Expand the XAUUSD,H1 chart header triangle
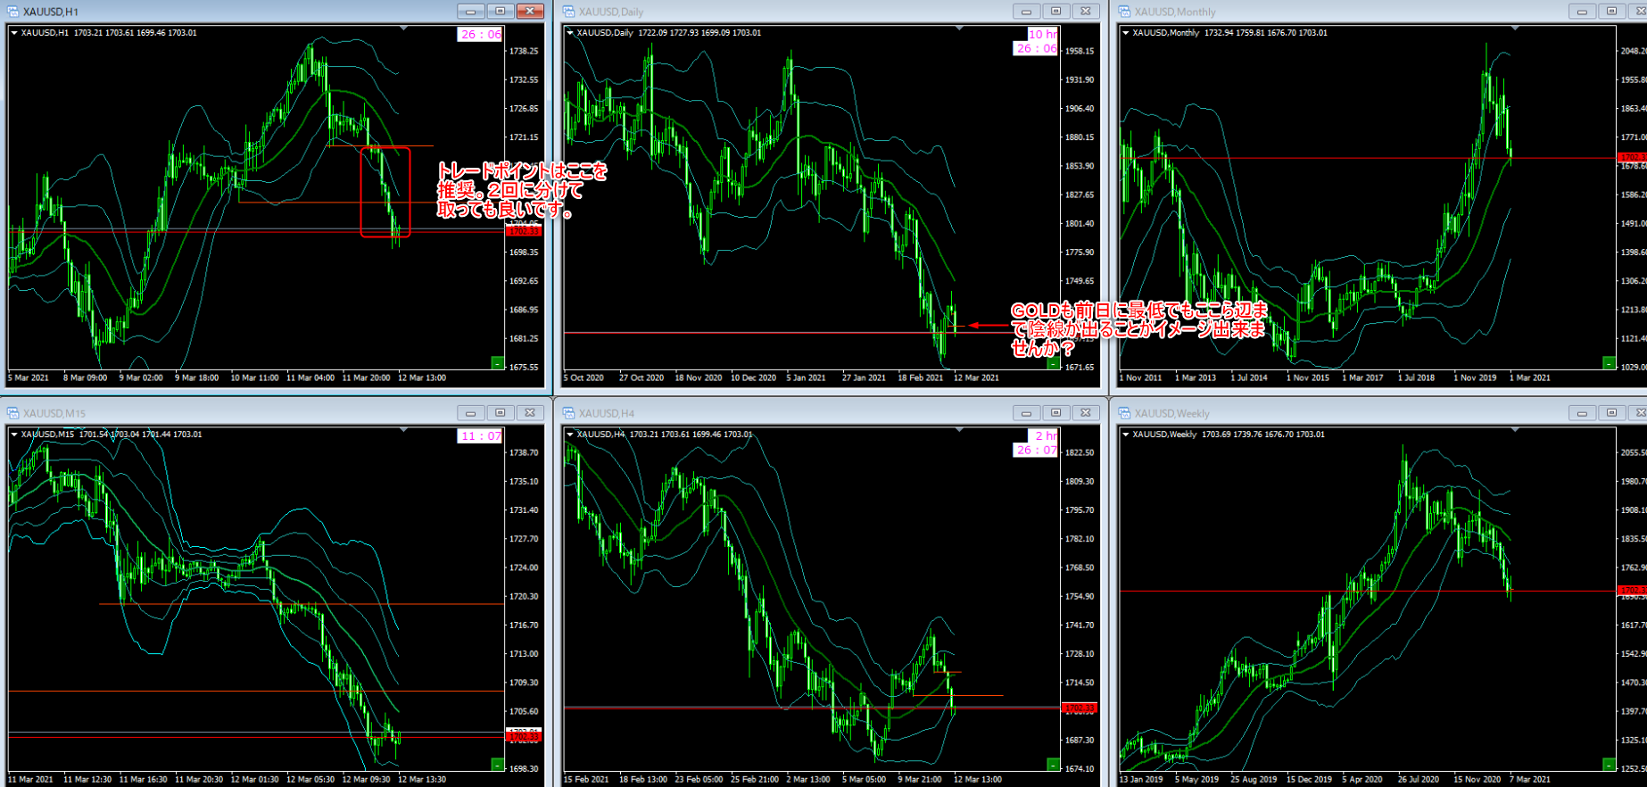1647x787 pixels. point(14,33)
